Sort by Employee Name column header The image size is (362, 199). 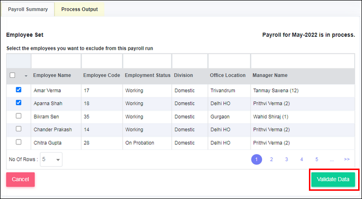pyautogui.click(x=52, y=75)
